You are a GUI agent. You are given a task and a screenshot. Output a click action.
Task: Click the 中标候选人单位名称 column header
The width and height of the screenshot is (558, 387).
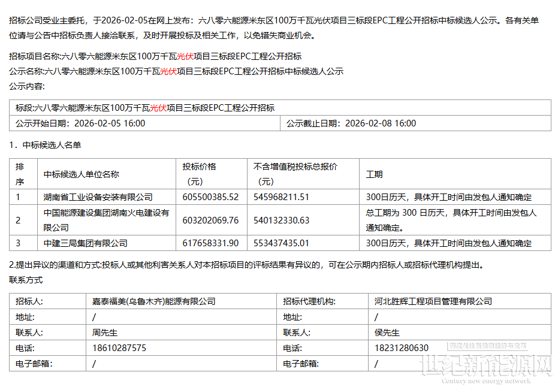click(82, 174)
